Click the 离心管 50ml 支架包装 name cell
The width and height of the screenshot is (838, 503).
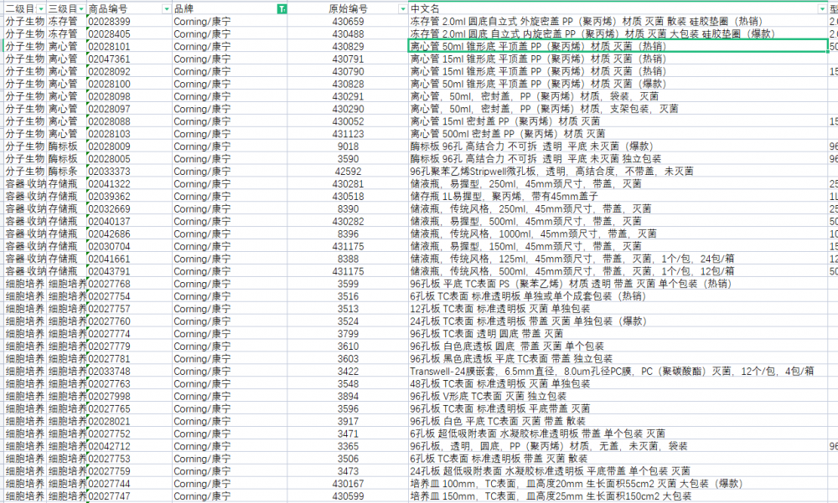coord(618,109)
